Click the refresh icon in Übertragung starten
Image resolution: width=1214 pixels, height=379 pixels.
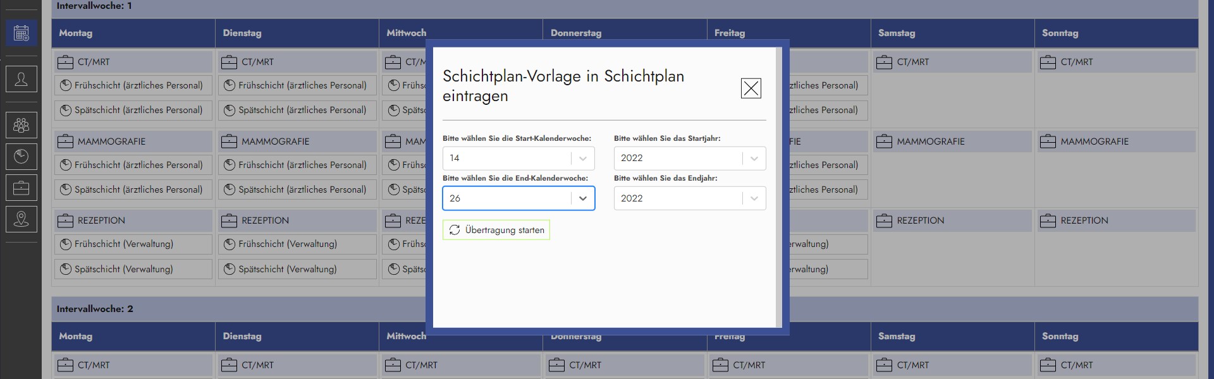click(x=455, y=230)
